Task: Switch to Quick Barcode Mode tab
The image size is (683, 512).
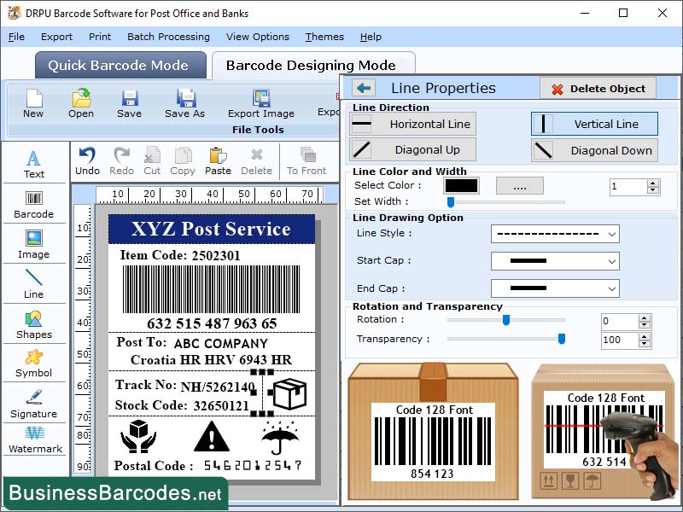Action: pos(120,66)
